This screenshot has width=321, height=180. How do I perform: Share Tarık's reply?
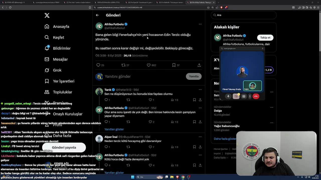tap(200, 100)
